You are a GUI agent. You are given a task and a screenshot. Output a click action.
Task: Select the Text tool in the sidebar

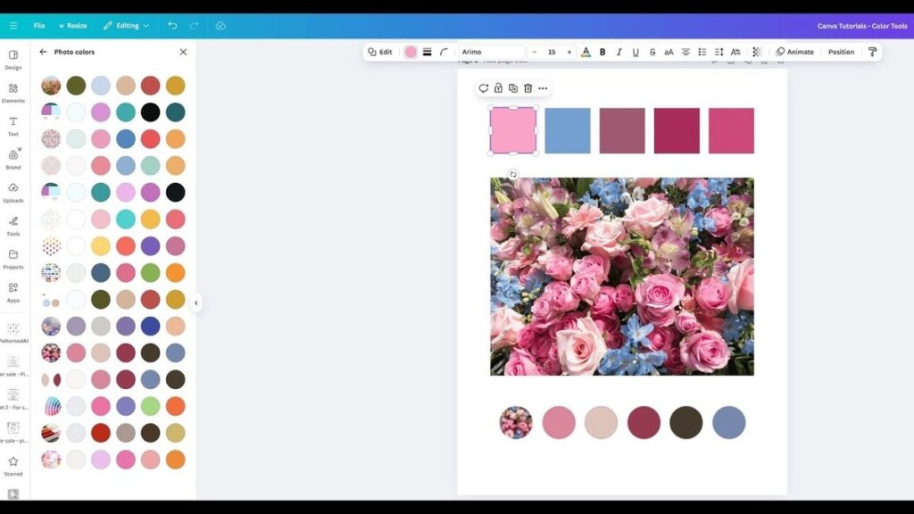point(12,127)
